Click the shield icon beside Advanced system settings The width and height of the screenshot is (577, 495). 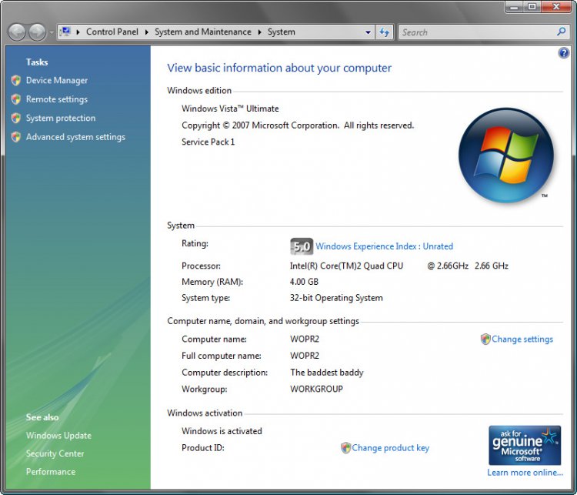[x=16, y=137]
